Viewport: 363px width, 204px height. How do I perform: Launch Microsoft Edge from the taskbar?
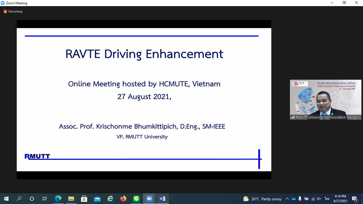[58, 199]
